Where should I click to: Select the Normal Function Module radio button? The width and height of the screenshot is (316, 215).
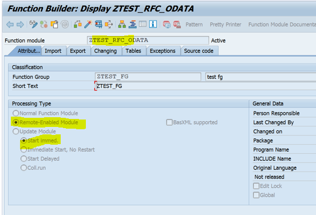15,113
